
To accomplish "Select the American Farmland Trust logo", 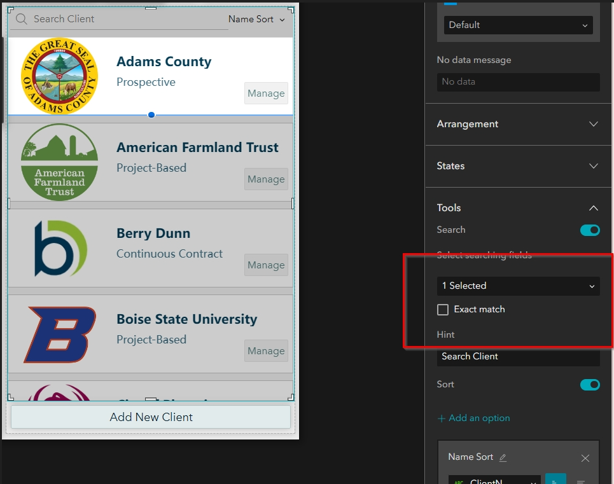I will click(60, 162).
